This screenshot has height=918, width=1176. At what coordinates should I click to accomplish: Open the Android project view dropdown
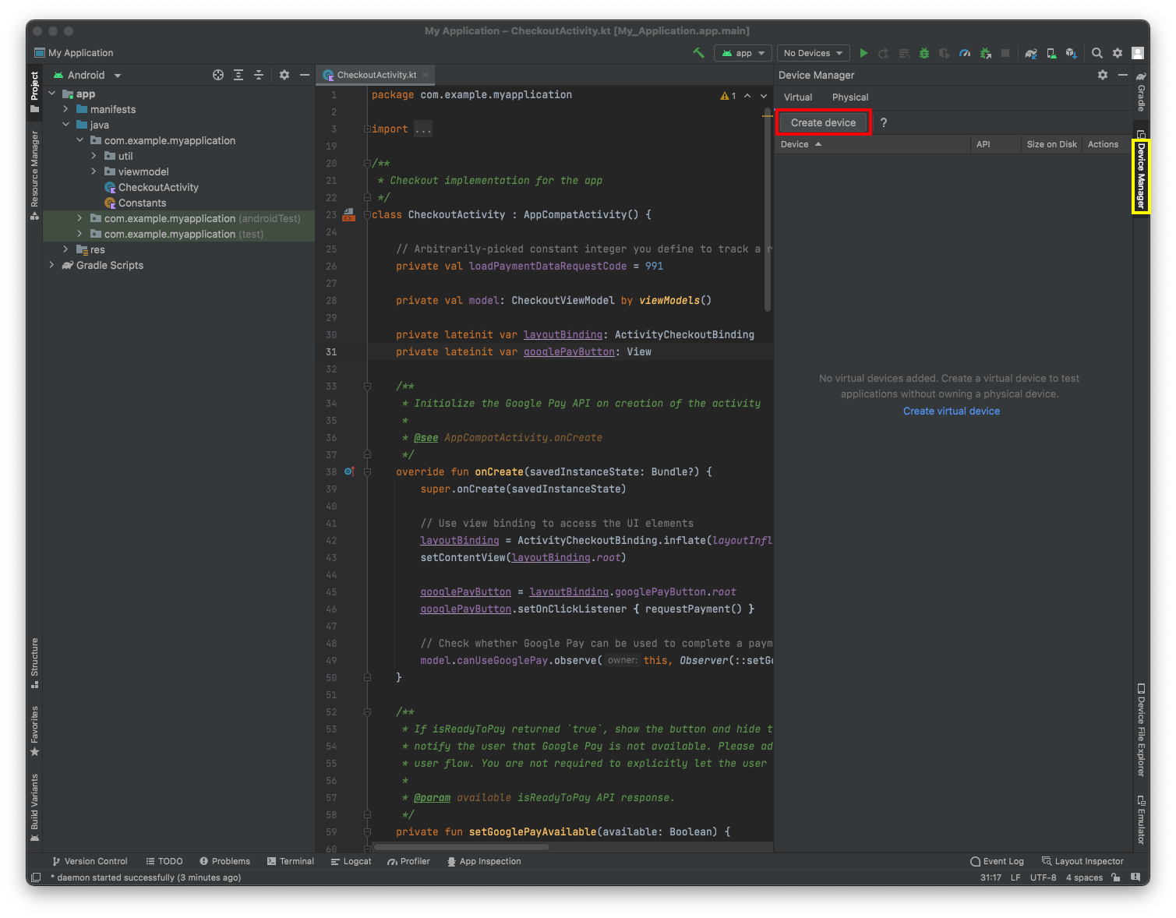(x=87, y=75)
